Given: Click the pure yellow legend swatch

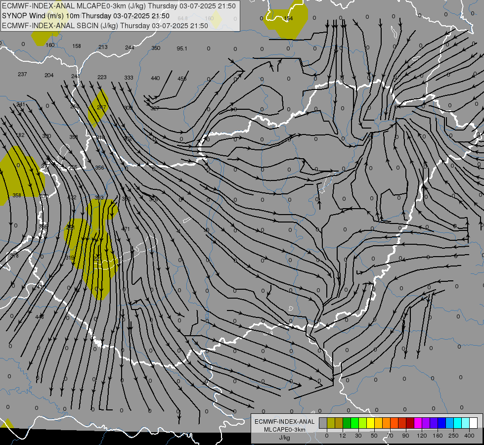Looking at the screenshot, I should pos(371,423).
